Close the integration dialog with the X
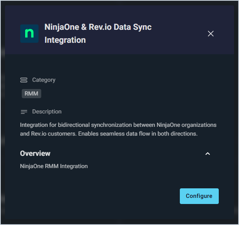 pyautogui.click(x=210, y=34)
